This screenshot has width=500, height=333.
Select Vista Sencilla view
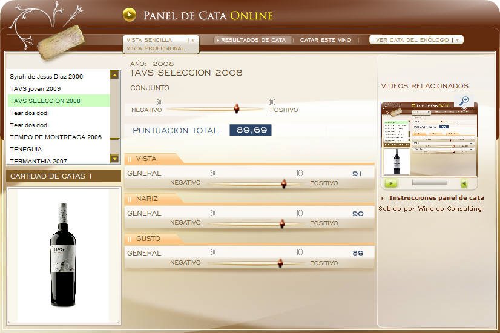tap(149, 40)
